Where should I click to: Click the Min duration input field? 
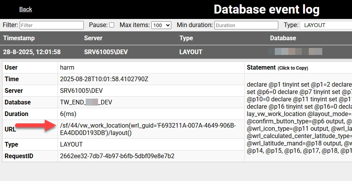pyautogui.click(x=246, y=25)
